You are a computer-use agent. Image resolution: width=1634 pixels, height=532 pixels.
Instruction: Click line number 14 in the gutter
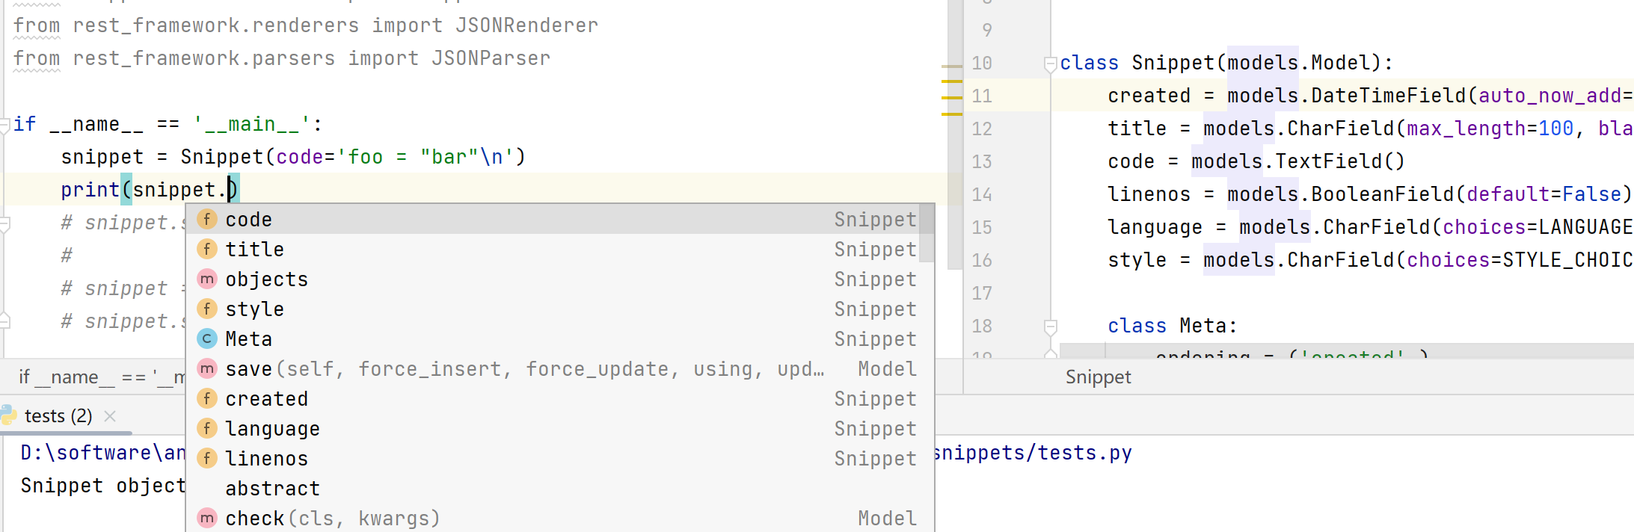[x=981, y=195]
